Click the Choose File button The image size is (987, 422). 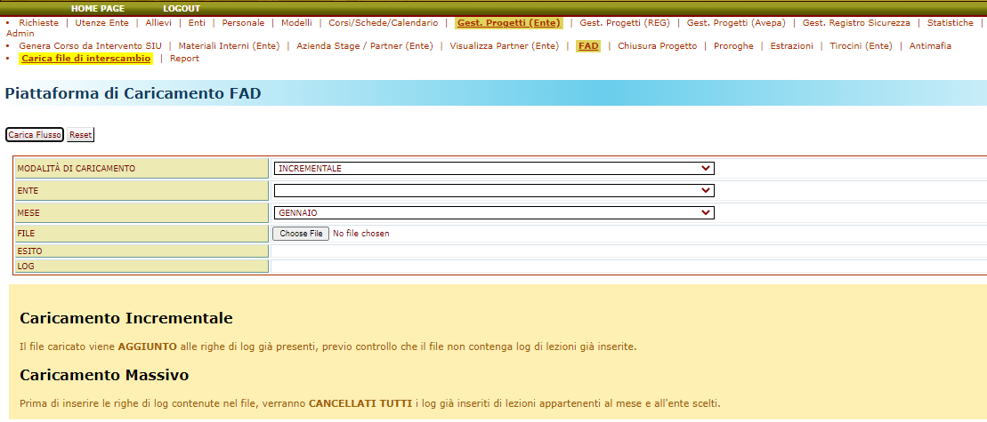pos(301,234)
